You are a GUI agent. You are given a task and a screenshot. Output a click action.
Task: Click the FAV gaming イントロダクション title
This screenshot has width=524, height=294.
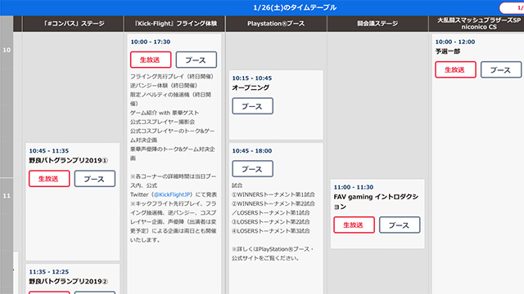pyautogui.click(x=376, y=202)
